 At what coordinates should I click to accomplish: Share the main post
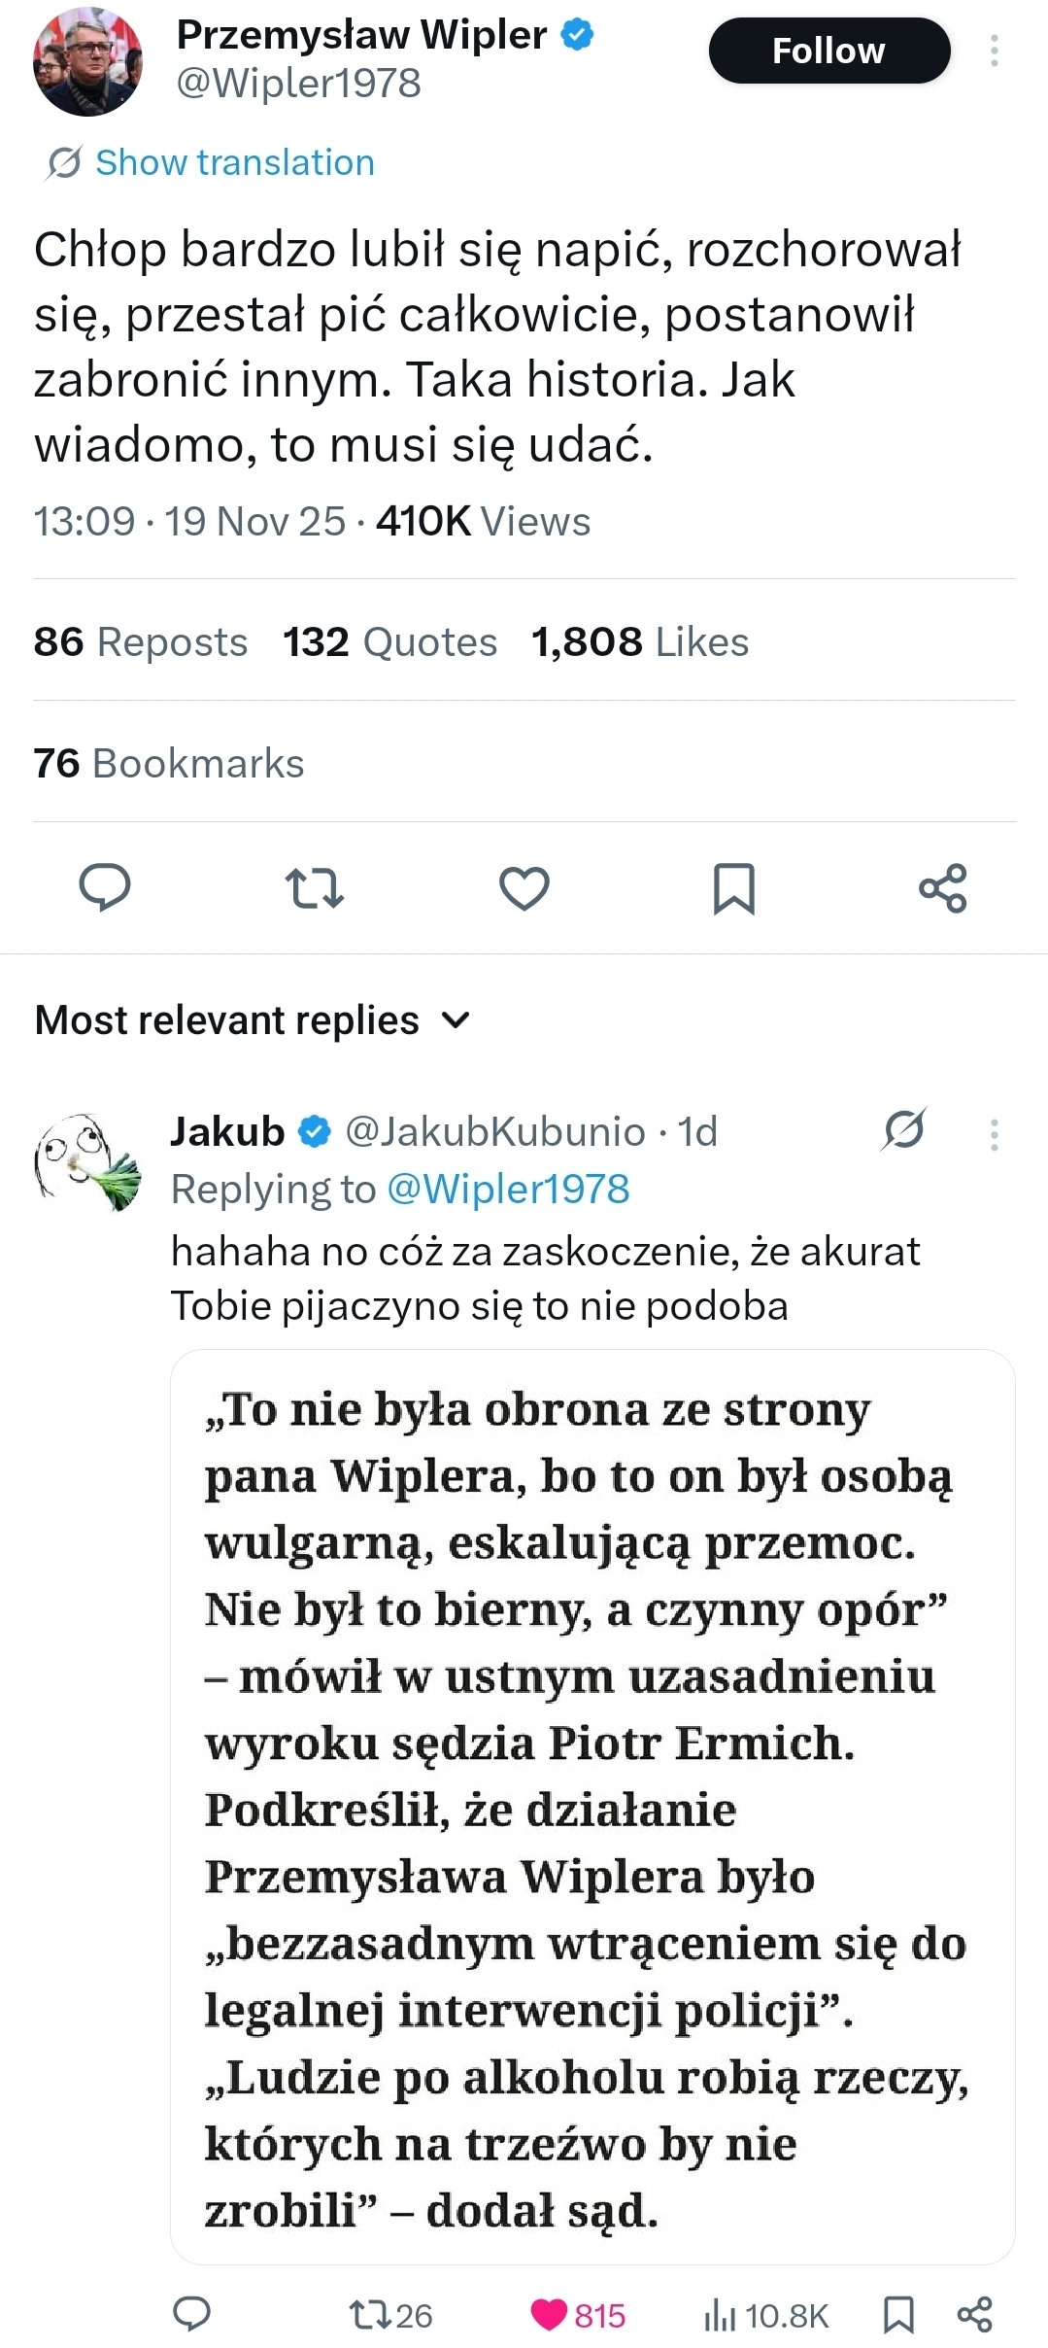click(x=942, y=887)
